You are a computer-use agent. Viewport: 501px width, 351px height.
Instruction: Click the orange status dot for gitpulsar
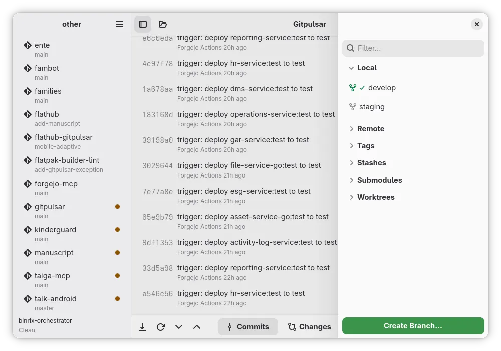coord(118,207)
